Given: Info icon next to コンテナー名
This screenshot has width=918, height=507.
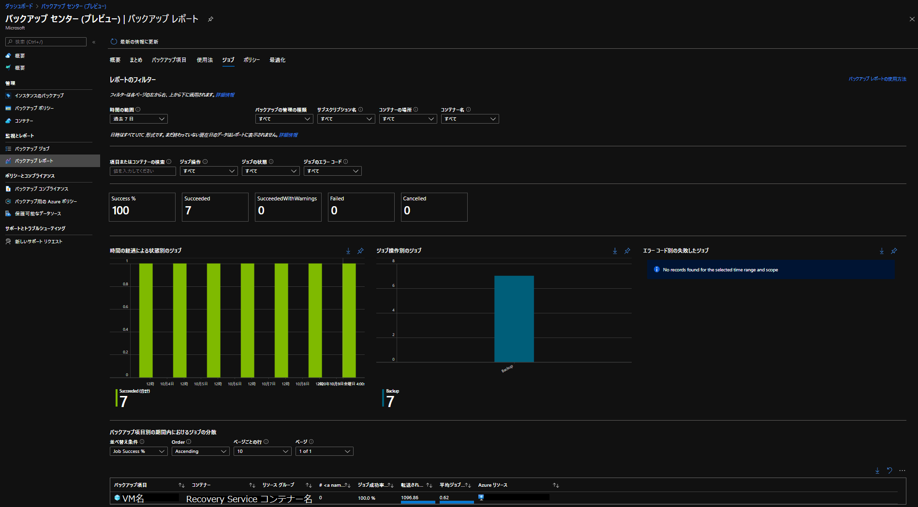Looking at the screenshot, I should click(468, 110).
